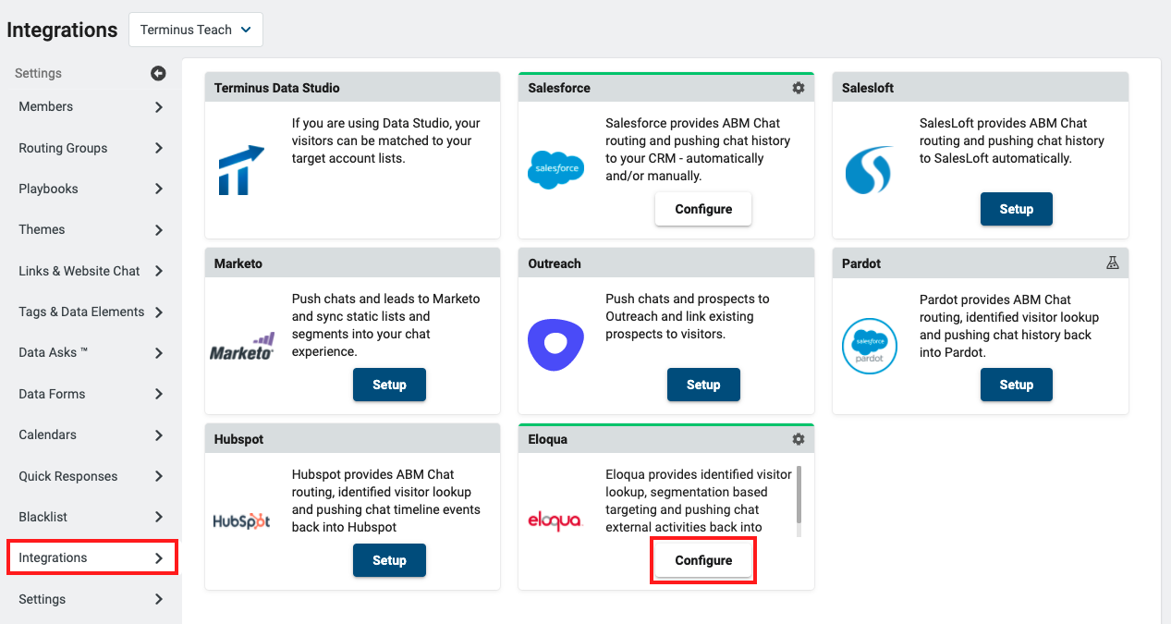Click the Eloqua card title
The width and height of the screenshot is (1171, 624).
(x=548, y=439)
